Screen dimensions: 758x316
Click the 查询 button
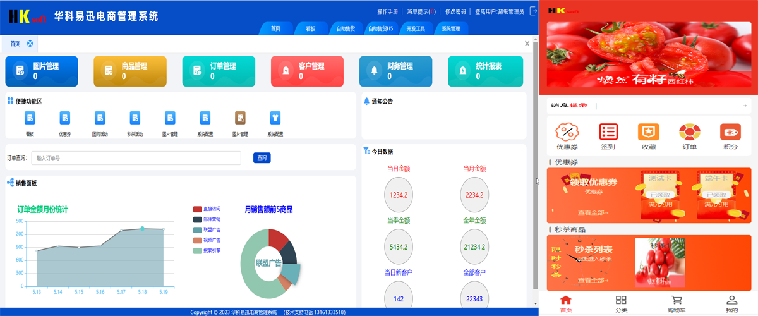pos(262,158)
